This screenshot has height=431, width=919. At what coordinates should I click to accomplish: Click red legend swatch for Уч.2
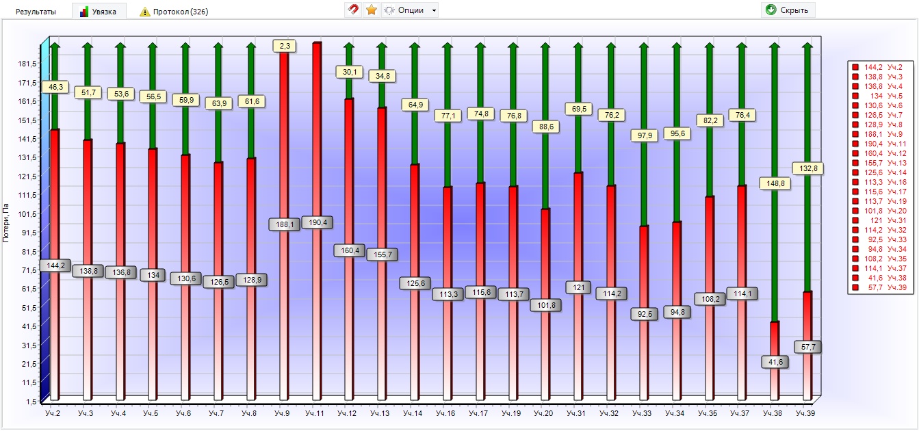pos(855,67)
